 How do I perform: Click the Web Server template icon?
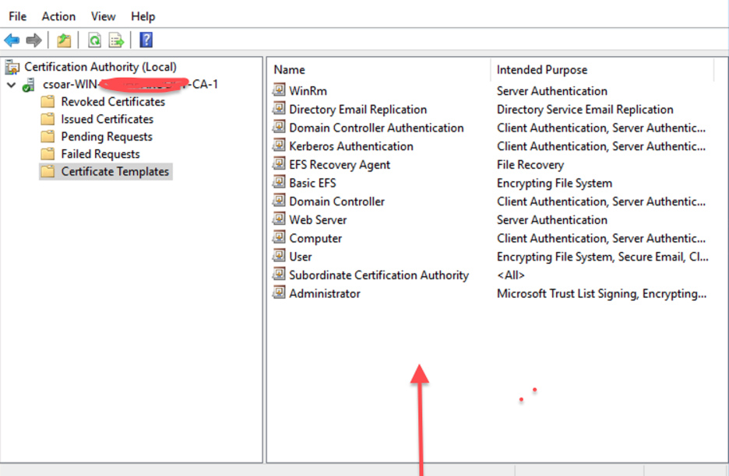tap(279, 219)
